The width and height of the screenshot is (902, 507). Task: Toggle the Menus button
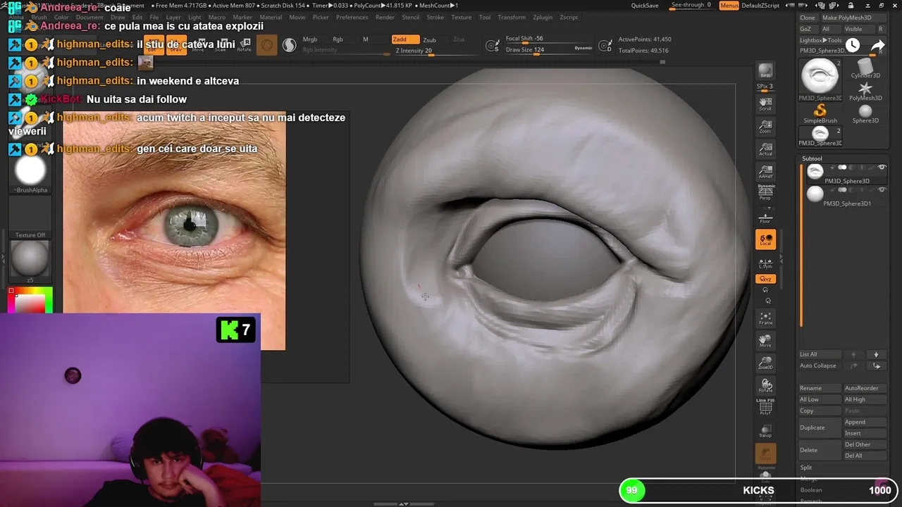pyautogui.click(x=729, y=6)
